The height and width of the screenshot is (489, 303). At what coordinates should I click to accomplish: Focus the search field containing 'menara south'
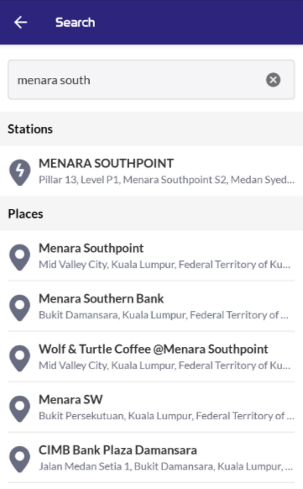[151, 80]
